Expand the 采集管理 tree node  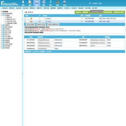point(1,42)
